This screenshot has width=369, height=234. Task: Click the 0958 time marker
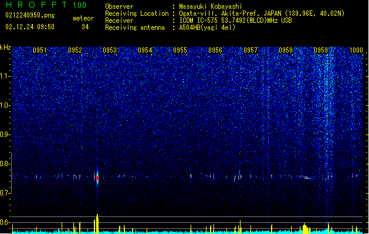coord(286,50)
